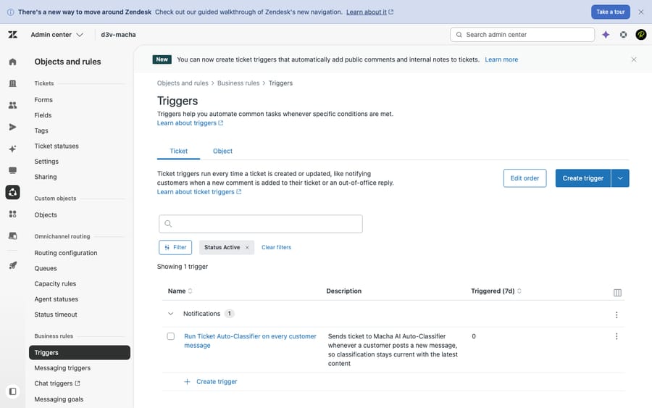Open the Channels arrow icon in sidebar
Image resolution: width=652 pixels, height=408 pixels.
(x=12, y=127)
